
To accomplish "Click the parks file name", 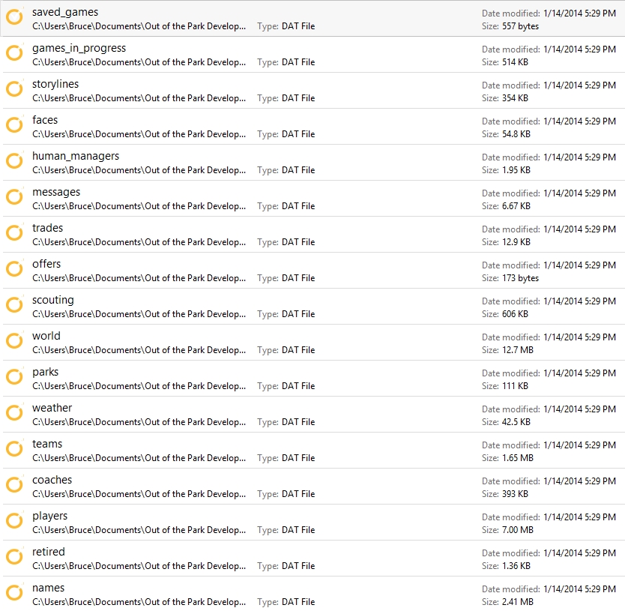I will pos(45,372).
